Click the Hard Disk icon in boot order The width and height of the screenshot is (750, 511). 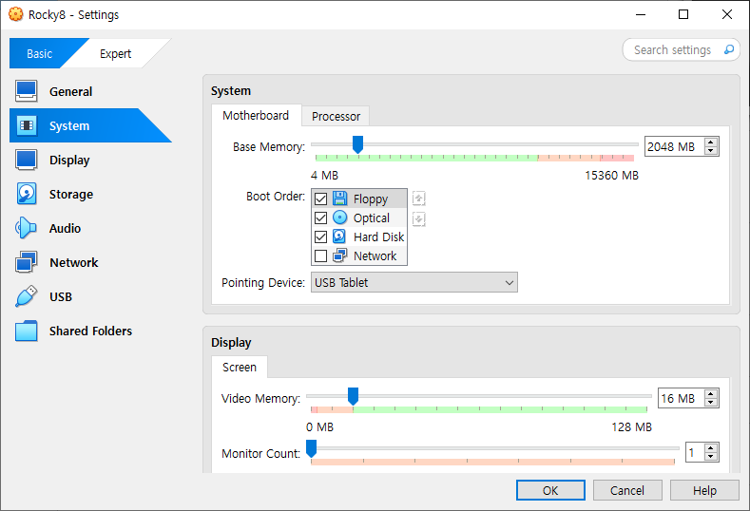pyautogui.click(x=339, y=237)
